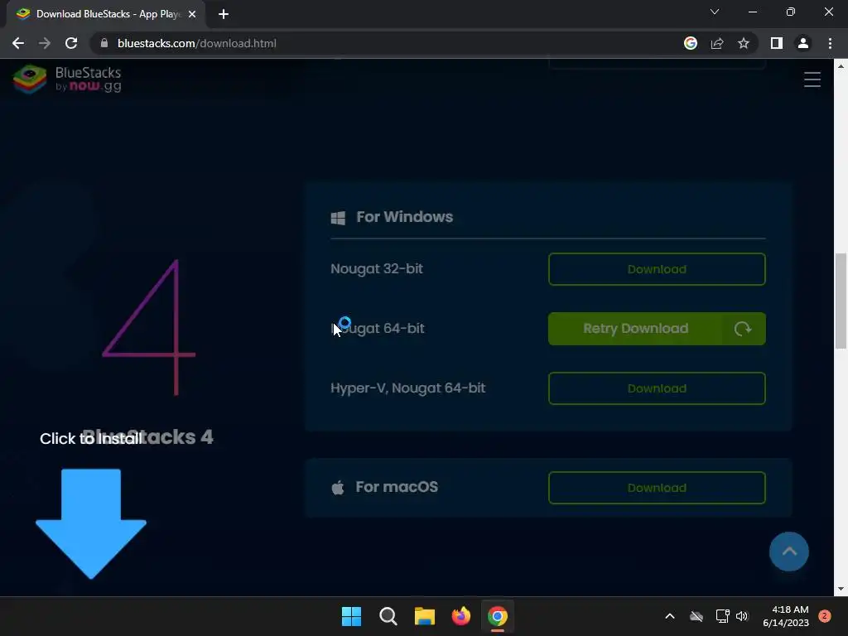Click the Nougat 32-bit label
This screenshot has height=636, width=848.
tap(377, 269)
